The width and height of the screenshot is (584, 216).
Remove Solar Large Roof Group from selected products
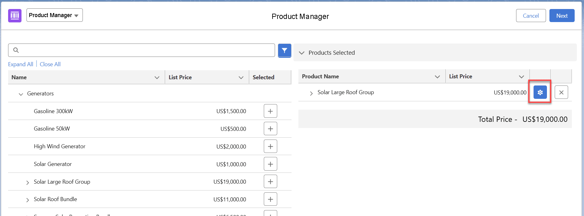[x=561, y=92]
